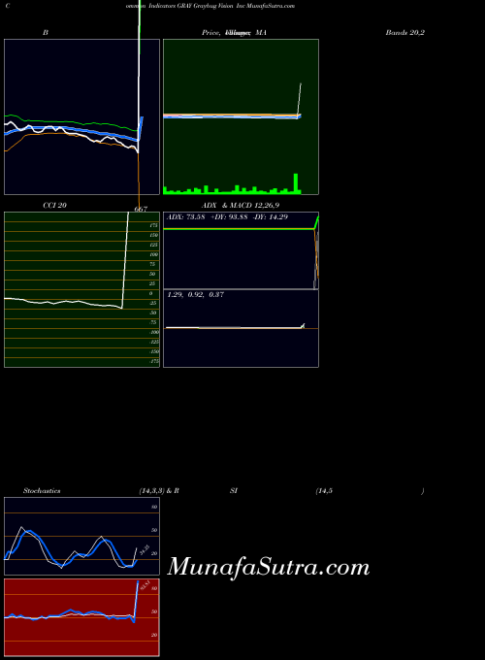This screenshot has width=485, height=660.
Task: Click the CCI 20 chart panel
Action: [82, 289]
